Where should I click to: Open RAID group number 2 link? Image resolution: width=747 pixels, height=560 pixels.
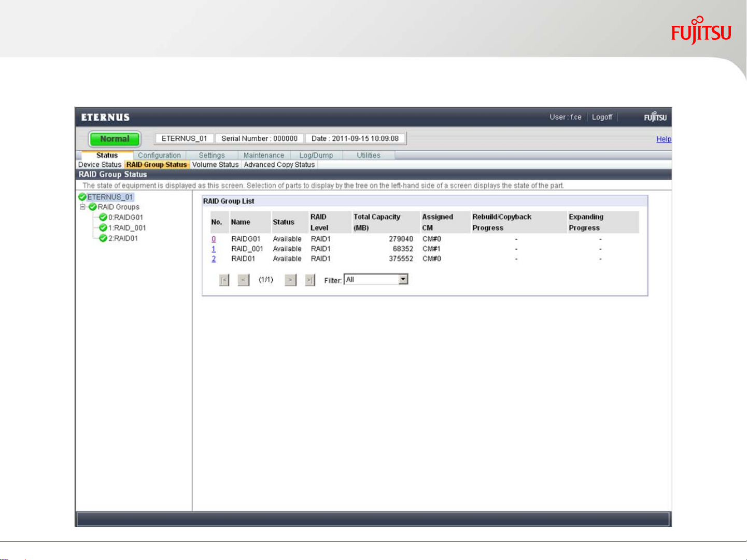pos(214,259)
